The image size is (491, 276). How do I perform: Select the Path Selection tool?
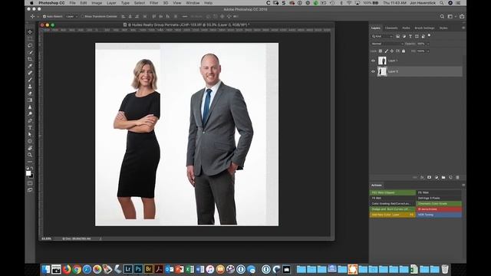coord(30,134)
